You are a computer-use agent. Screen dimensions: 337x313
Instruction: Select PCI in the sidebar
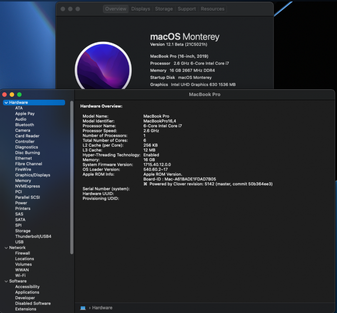click(18, 192)
